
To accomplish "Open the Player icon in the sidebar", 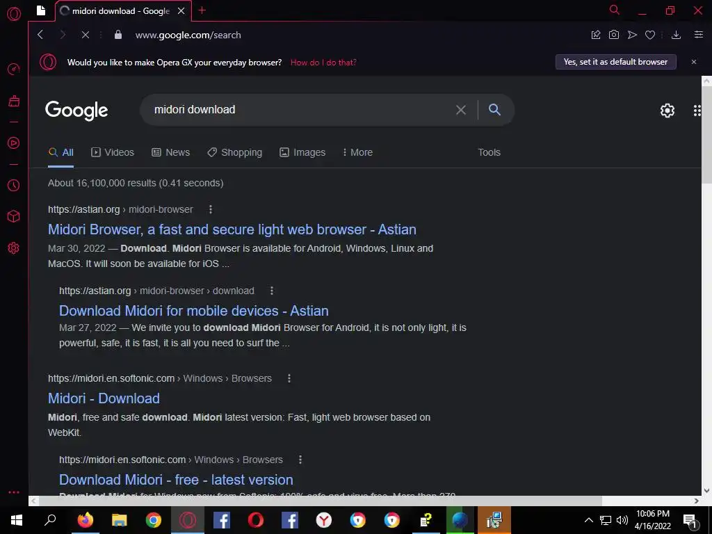I will pyautogui.click(x=14, y=143).
